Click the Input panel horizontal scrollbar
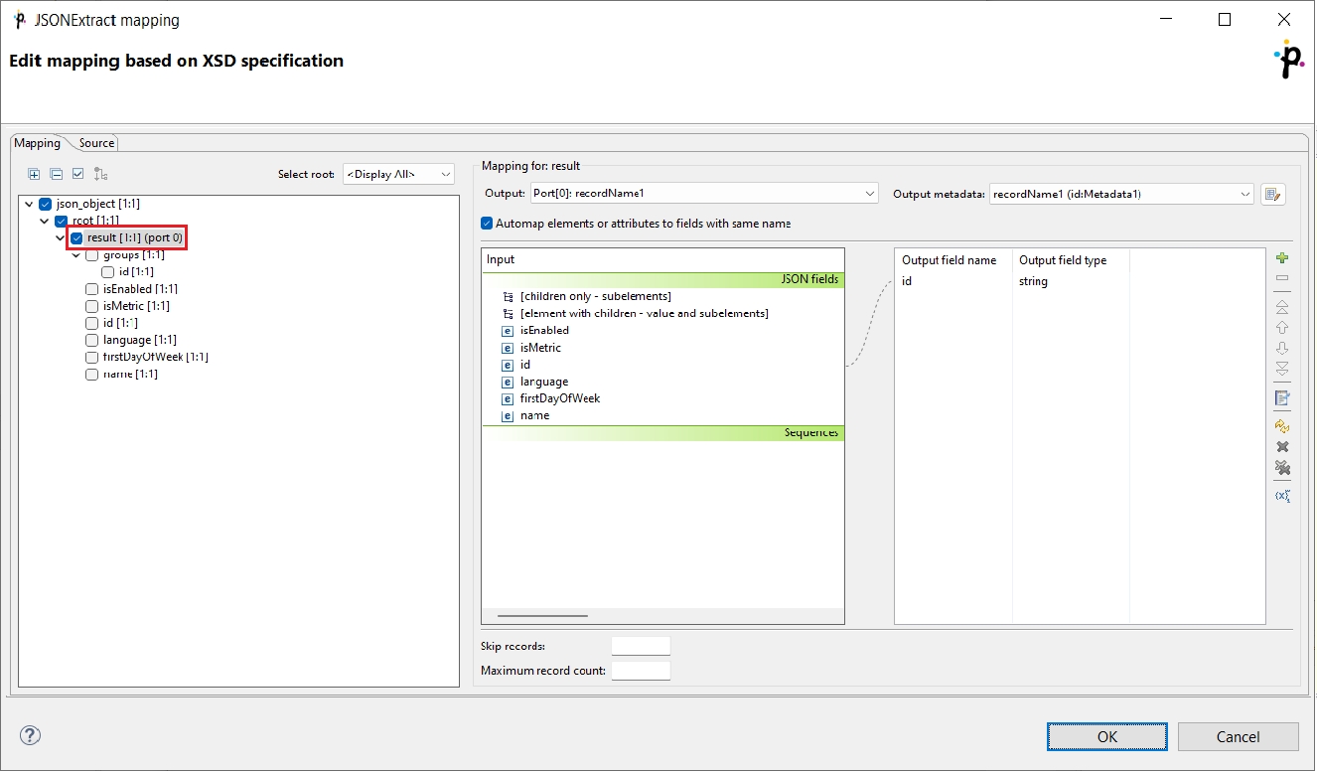This screenshot has height=773, width=1317. (542, 616)
